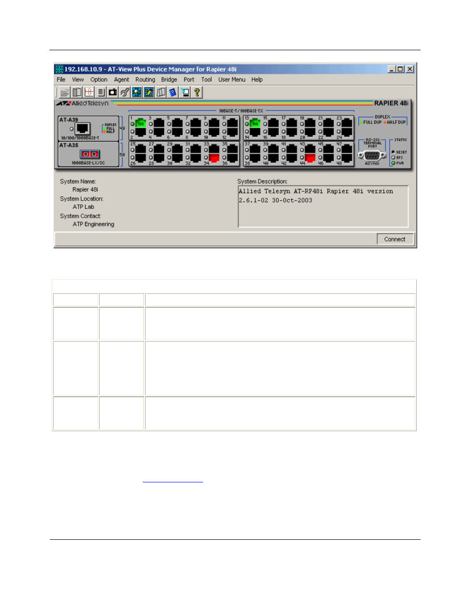Click the RPS status LED
The height and width of the screenshot is (591, 457).
tap(393, 157)
